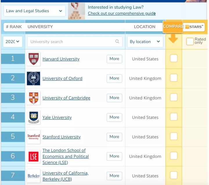
Task: Click United Kingdom location in LSE row
Action: 145,156
